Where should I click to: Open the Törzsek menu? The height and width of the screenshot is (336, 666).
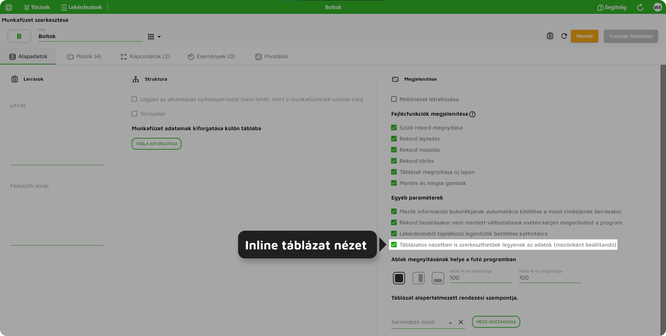(37, 7)
